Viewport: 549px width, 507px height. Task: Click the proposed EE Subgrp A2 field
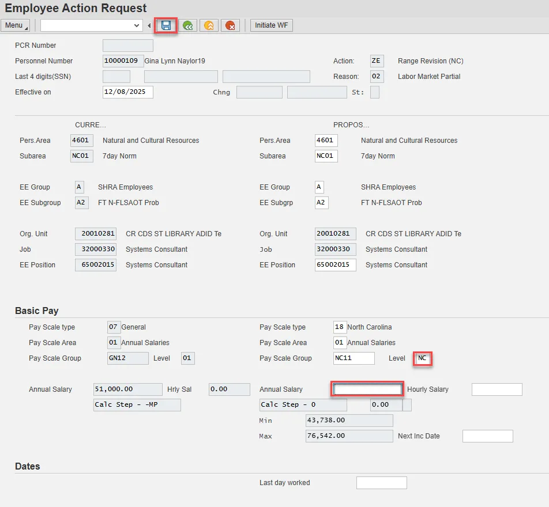click(322, 203)
